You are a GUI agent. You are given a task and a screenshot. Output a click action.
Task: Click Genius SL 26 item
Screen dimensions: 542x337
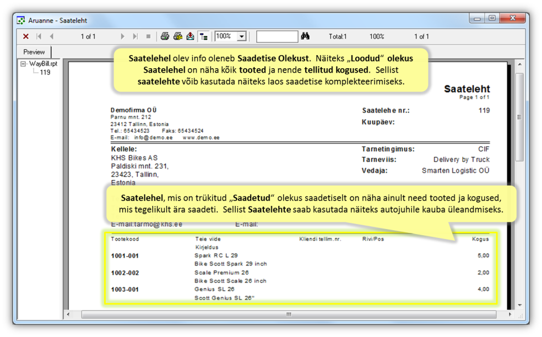point(214,289)
